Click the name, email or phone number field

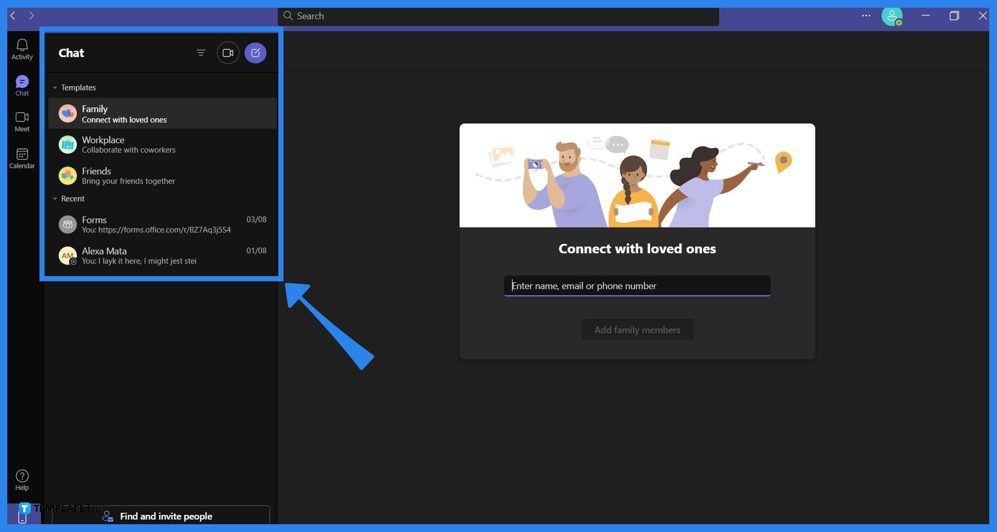pyautogui.click(x=637, y=285)
